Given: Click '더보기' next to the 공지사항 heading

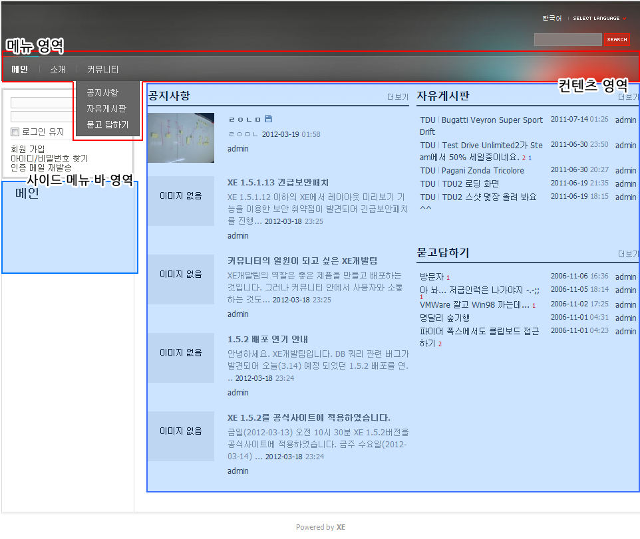Looking at the screenshot, I should [398, 97].
